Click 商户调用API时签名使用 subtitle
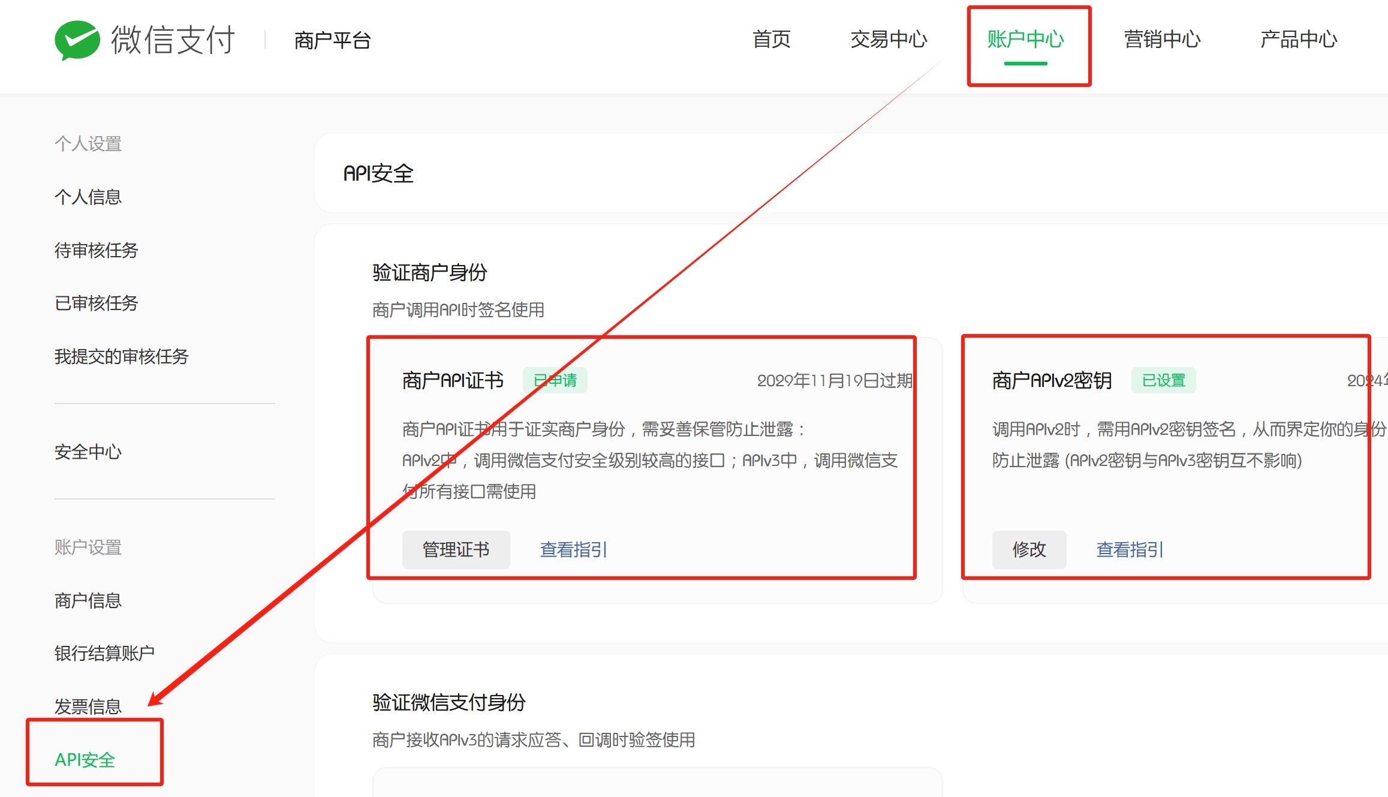Screen dimensions: 1388x797 coord(459,309)
